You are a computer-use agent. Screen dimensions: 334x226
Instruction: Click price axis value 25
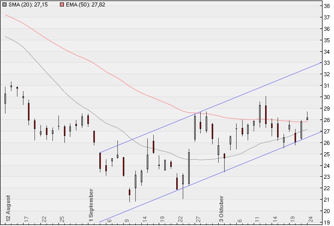click(327, 154)
